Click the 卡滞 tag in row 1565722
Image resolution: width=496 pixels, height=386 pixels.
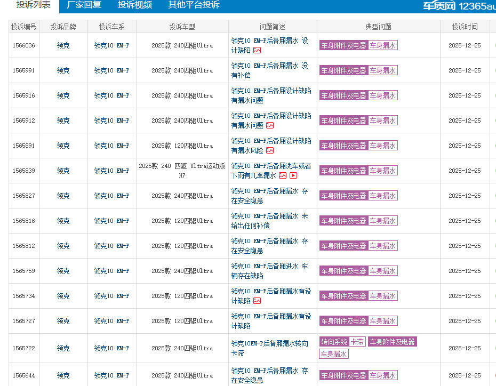(357, 342)
